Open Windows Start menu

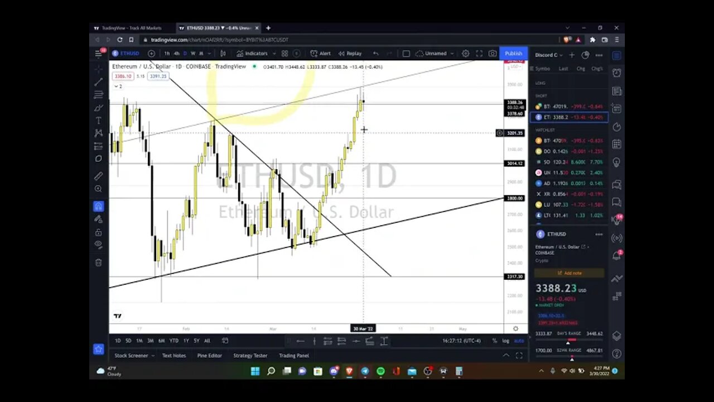point(255,371)
